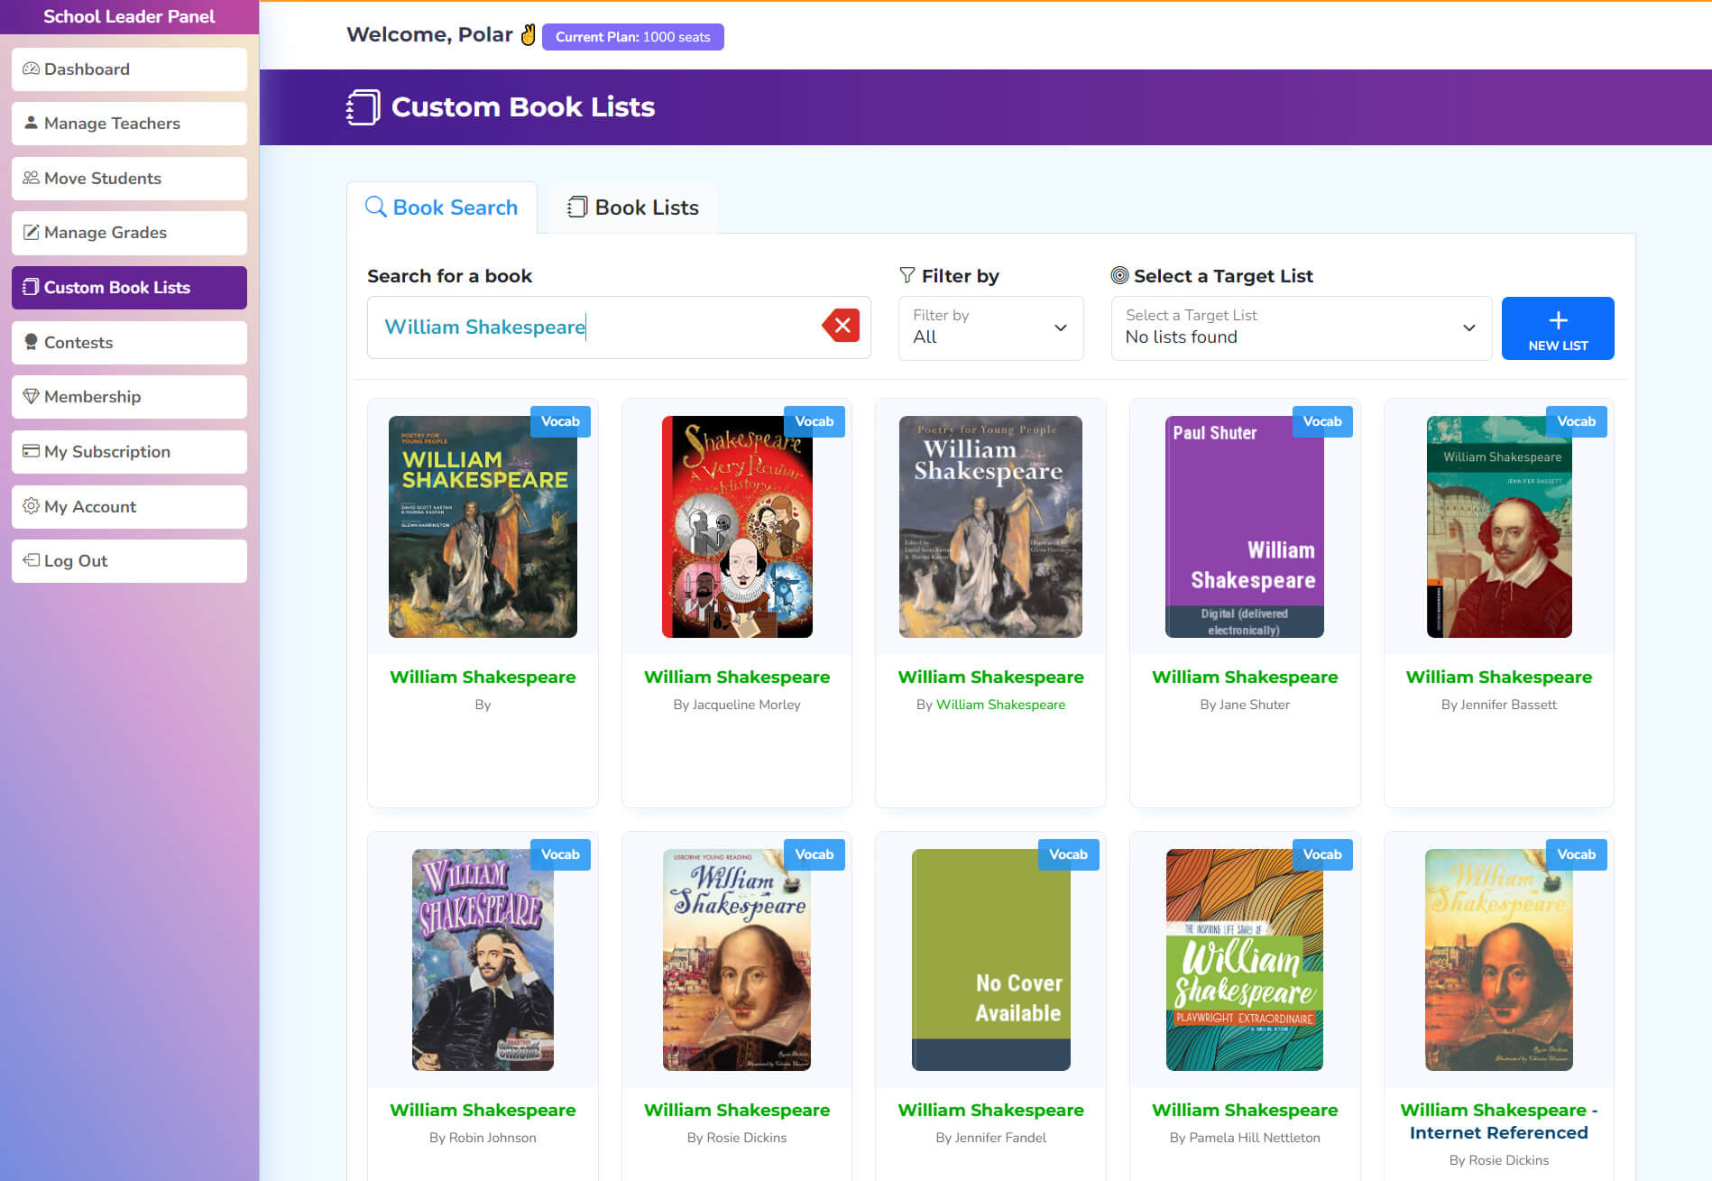
Task: Expand the Select a Target List dropdown
Action: pos(1301,328)
